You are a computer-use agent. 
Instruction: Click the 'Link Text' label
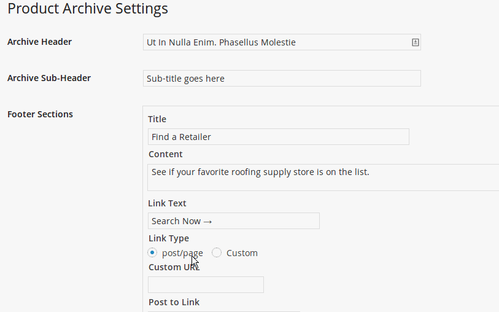coord(168,203)
